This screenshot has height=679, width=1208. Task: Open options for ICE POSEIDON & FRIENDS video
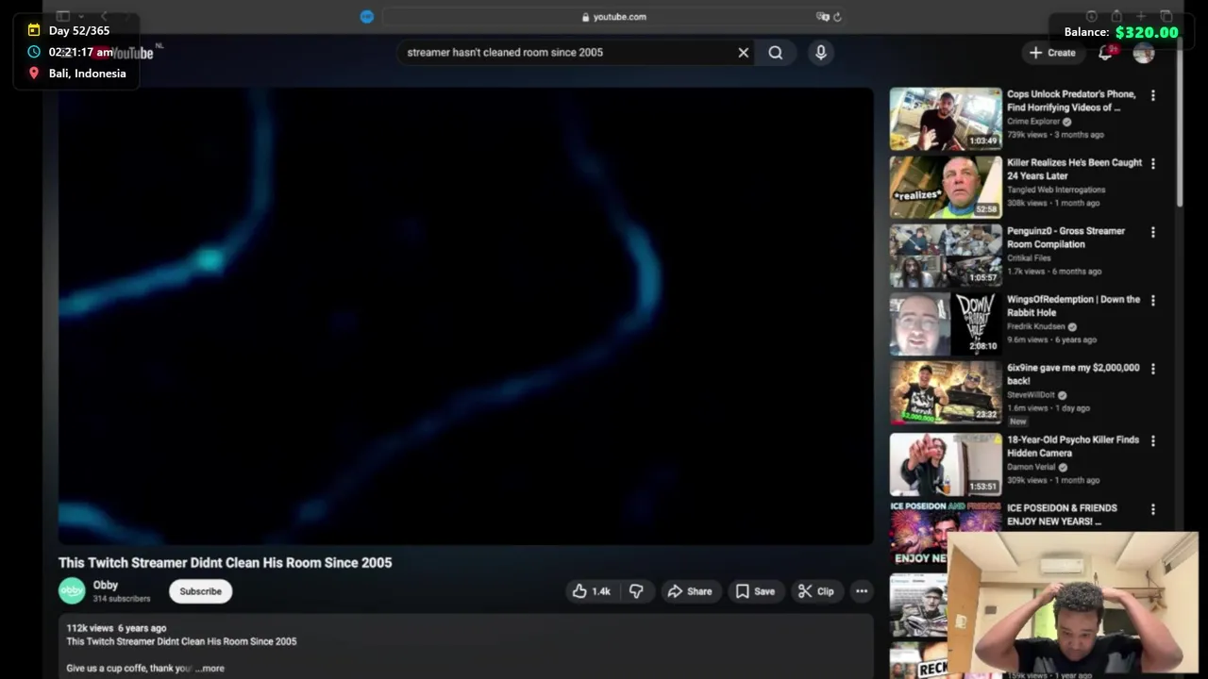(x=1152, y=509)
